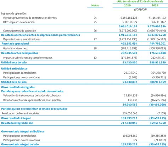Click the '(COP$000)' currency unit label

pyautogui.click(x=140, y=10)
